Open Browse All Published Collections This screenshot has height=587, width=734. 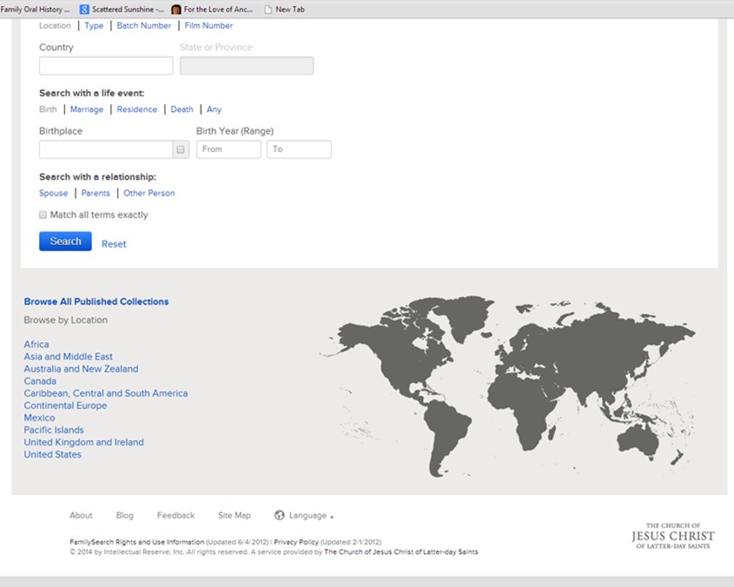click(96, 301)
